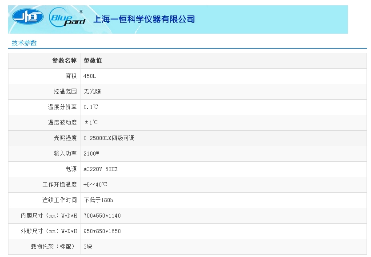The image size is (371, 257).
Task: Click the blue Yiheng oval logo
Action: coord(28,18)
